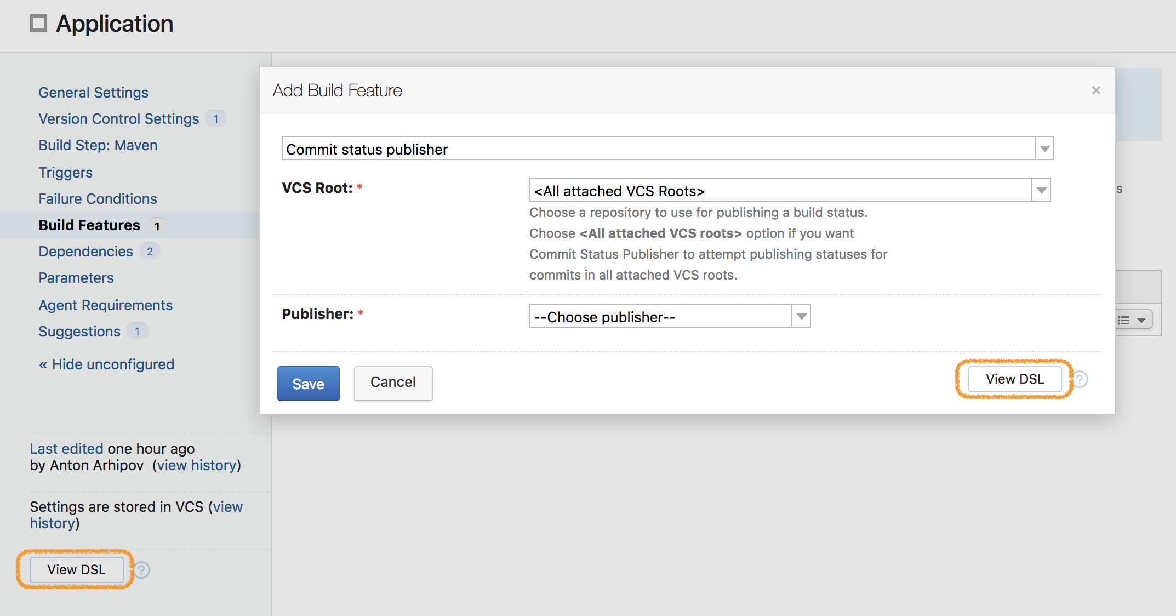This screenshot has width=1176, height=616.
Task: Click the Last edited link
Action: pos(66,449)
